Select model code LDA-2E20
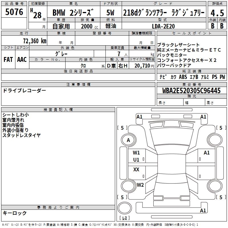 click(x=163, y=26)
